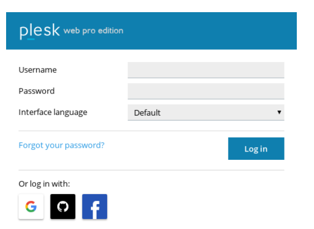Log in using the Facebook icon
Viewport: 314px width, 229px height.
(94, 206)
